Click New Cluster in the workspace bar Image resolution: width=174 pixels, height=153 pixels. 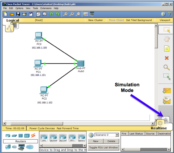(96, 20)
